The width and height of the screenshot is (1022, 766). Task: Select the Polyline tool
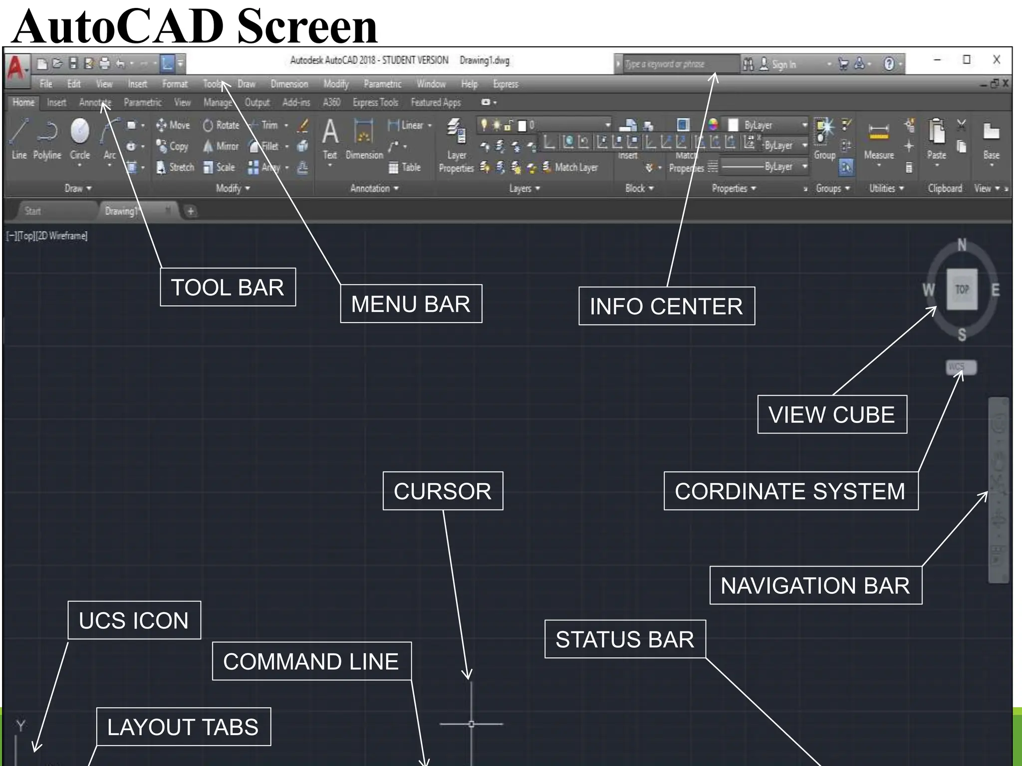point(47,138)
